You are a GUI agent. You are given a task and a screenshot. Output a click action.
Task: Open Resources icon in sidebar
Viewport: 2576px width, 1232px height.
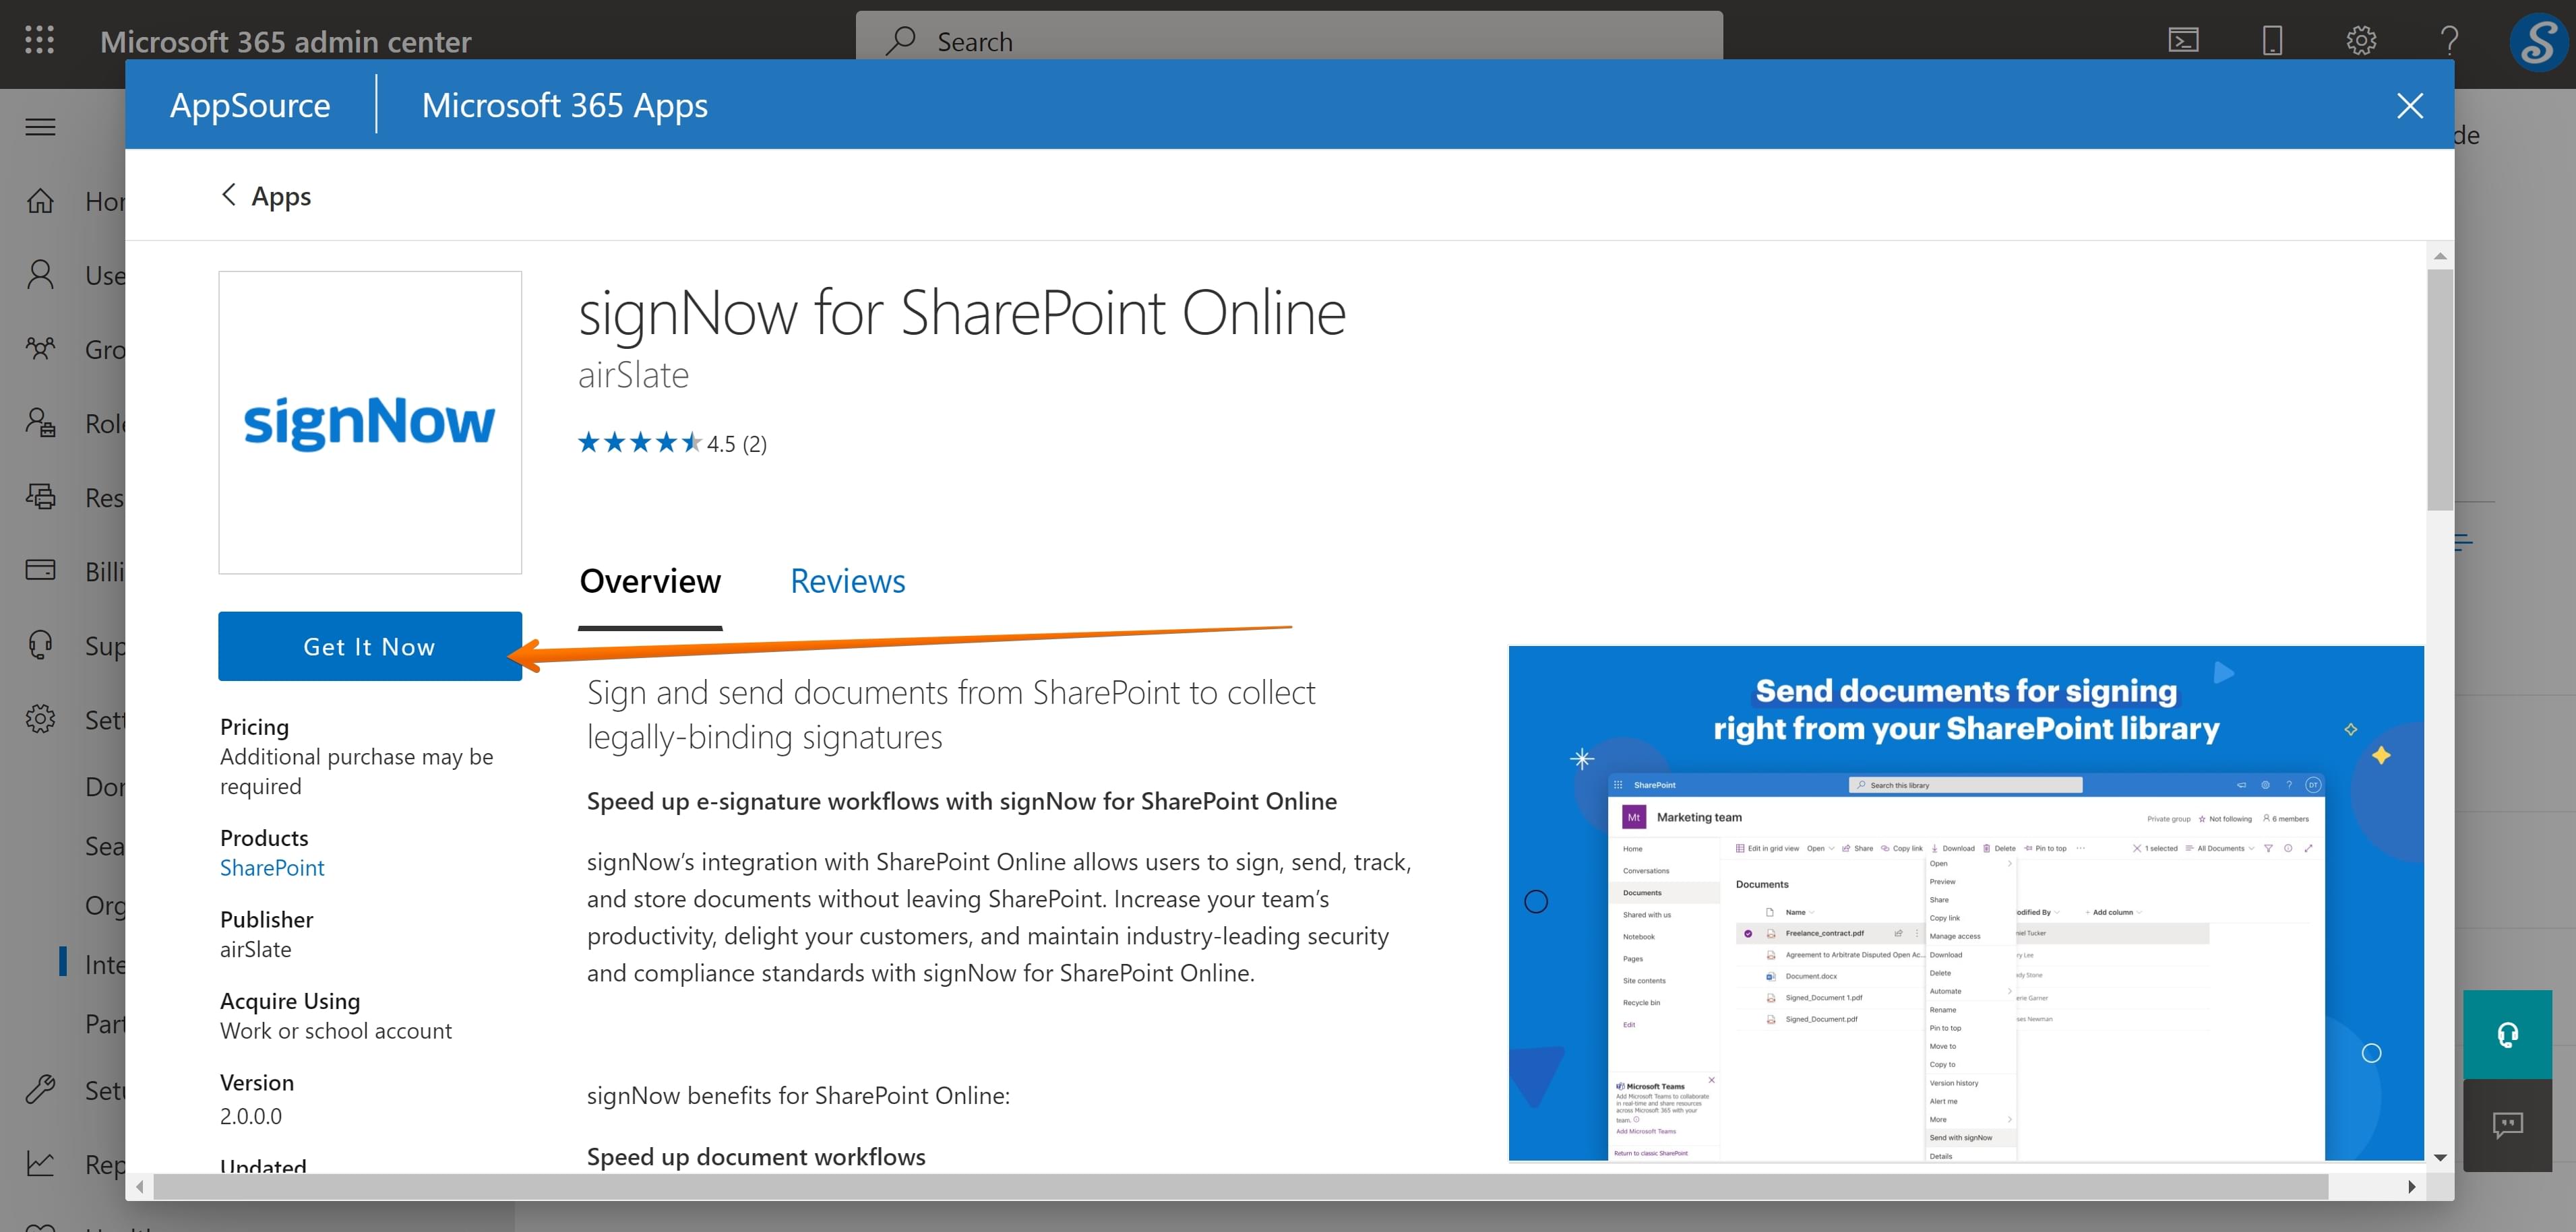point(40,496)
